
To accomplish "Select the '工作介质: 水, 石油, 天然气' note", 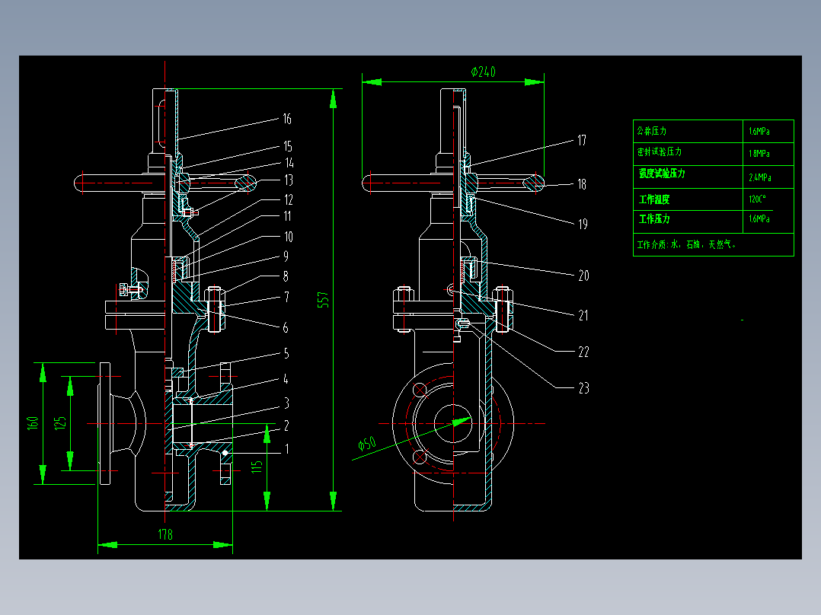I will (x=686, y=244).
